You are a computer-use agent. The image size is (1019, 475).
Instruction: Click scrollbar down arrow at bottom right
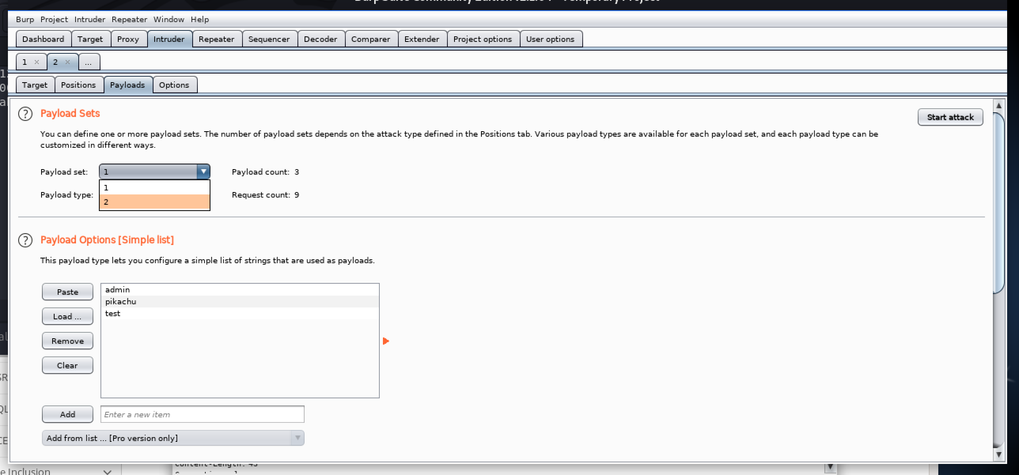tap(998, 454)
